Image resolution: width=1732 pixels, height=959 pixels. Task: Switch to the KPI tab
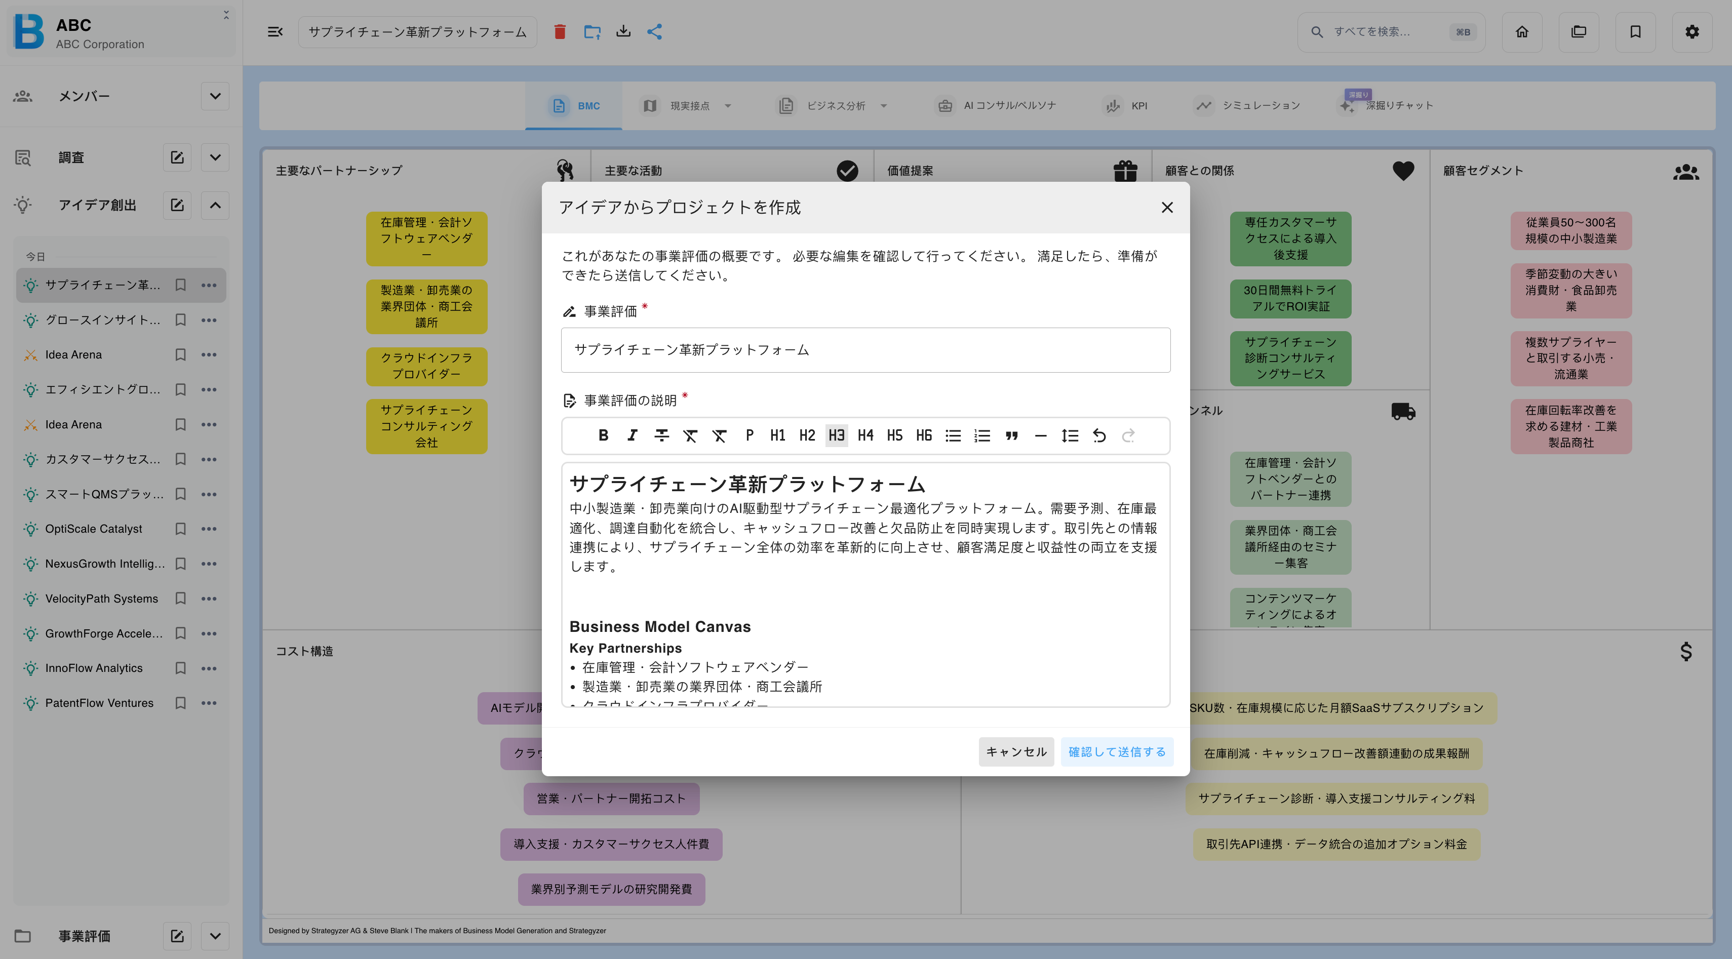pos(1125,105)
